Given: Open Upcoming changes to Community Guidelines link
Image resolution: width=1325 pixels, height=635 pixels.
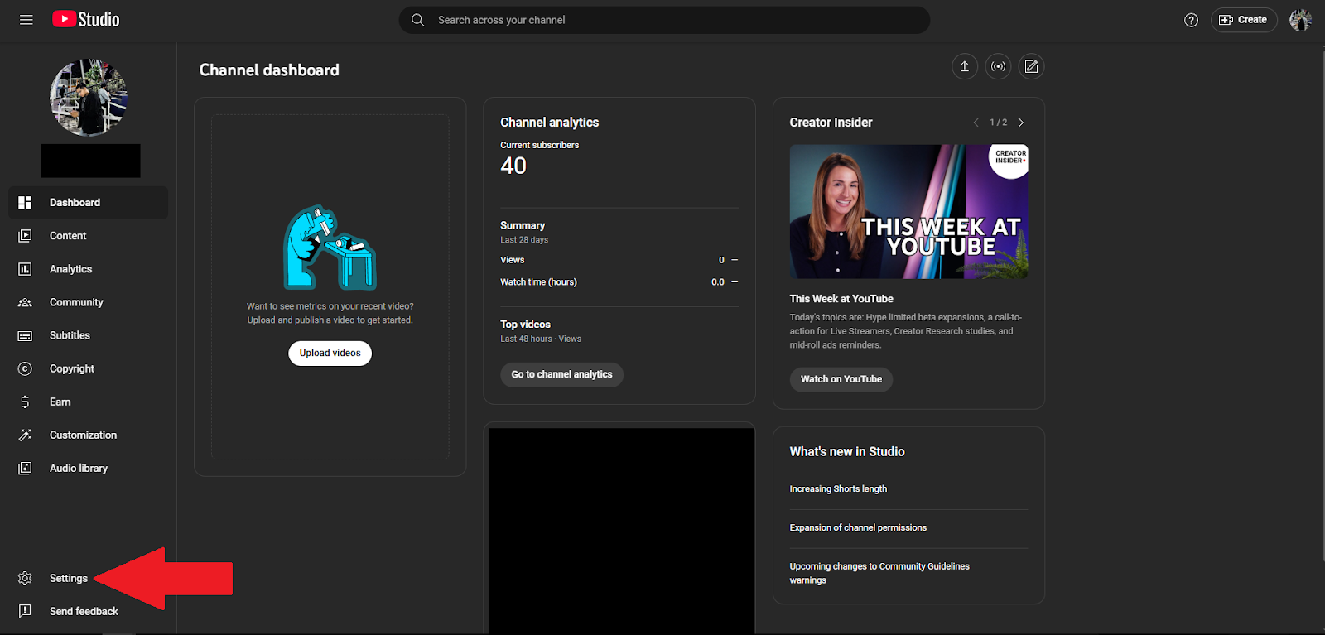Looking at the screenshot, I should (879, 573).
